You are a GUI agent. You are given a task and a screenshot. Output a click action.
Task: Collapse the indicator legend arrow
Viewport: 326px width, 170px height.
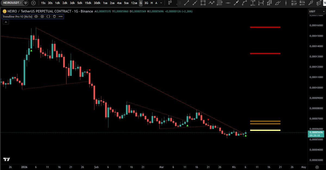tap(5, 22)
